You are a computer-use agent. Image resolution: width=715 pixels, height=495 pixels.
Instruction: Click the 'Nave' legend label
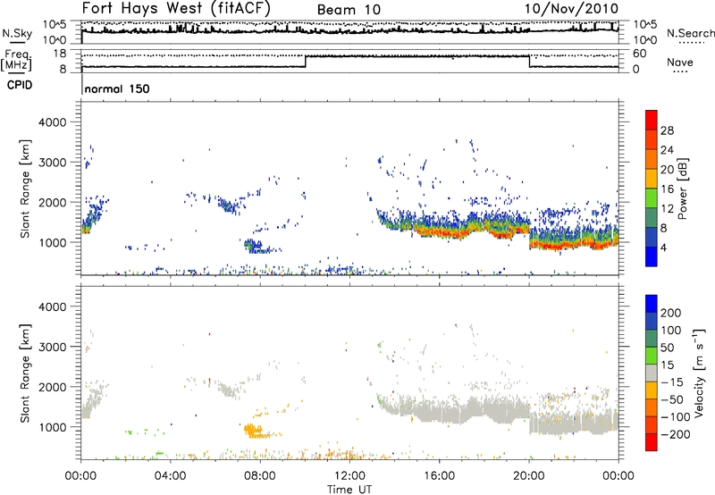pos(680,62)
